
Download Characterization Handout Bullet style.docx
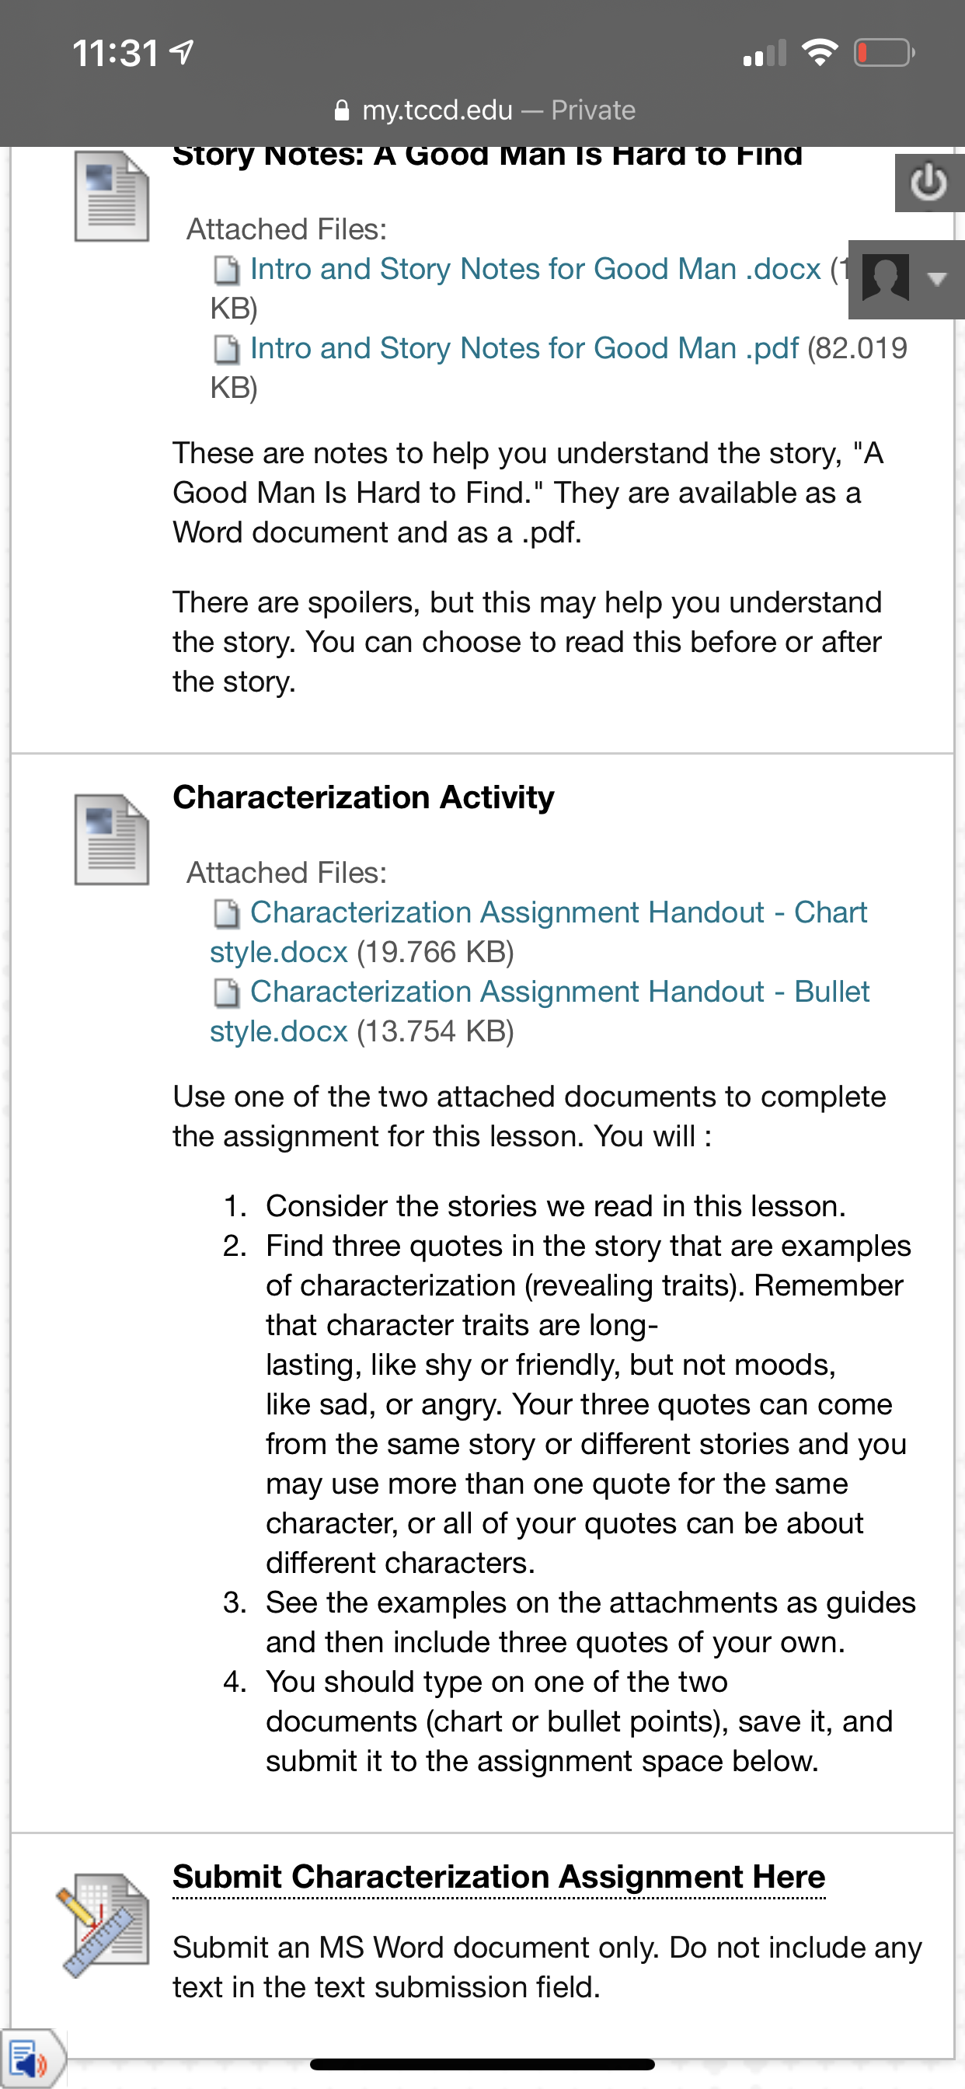click(559, 992)
